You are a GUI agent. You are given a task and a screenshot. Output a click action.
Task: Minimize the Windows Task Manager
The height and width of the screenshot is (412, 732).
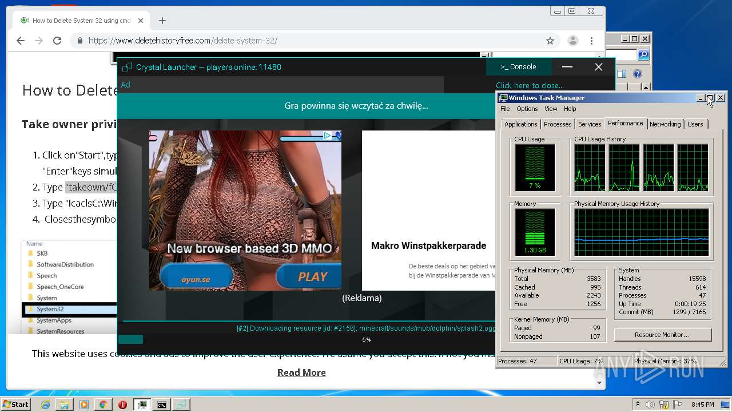[700, 98]
